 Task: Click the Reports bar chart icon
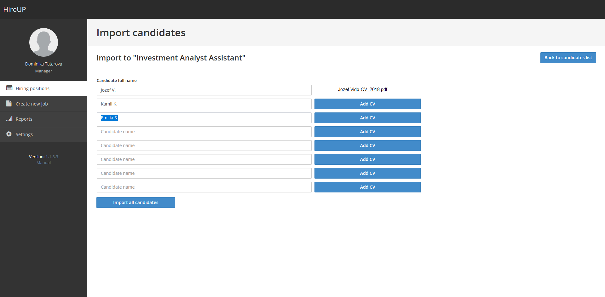click(9, 119)
